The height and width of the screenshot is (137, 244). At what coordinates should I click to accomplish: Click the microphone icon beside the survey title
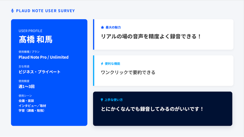coord(13,11)
